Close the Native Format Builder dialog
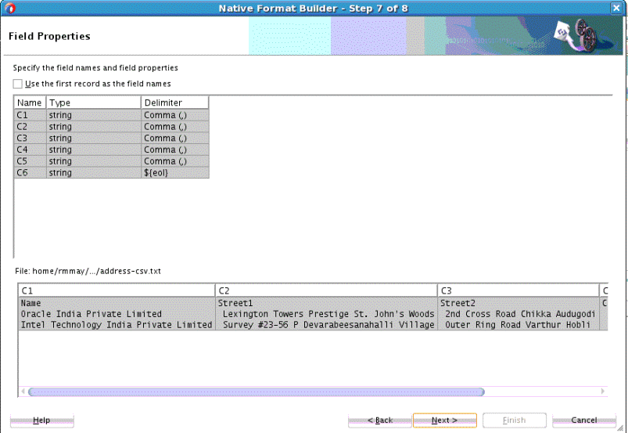628x433 pixels. [616, 8]
